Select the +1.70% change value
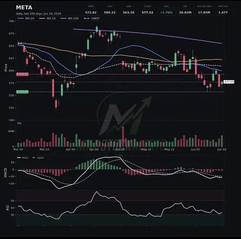241x239 pixels. coord(166,12)
